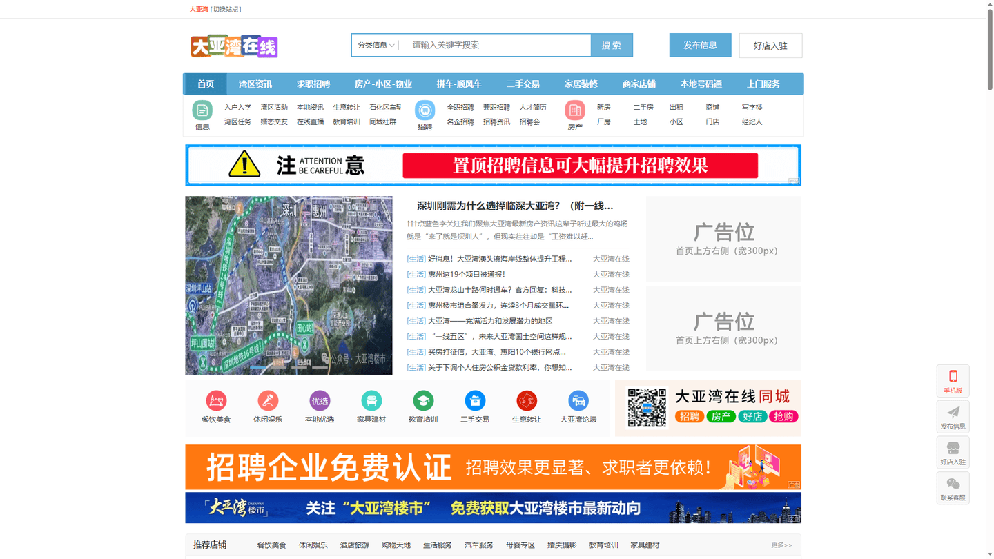994x559 pixels.
Task: Open the 全职招聘 link
Action: click(460, 107)
